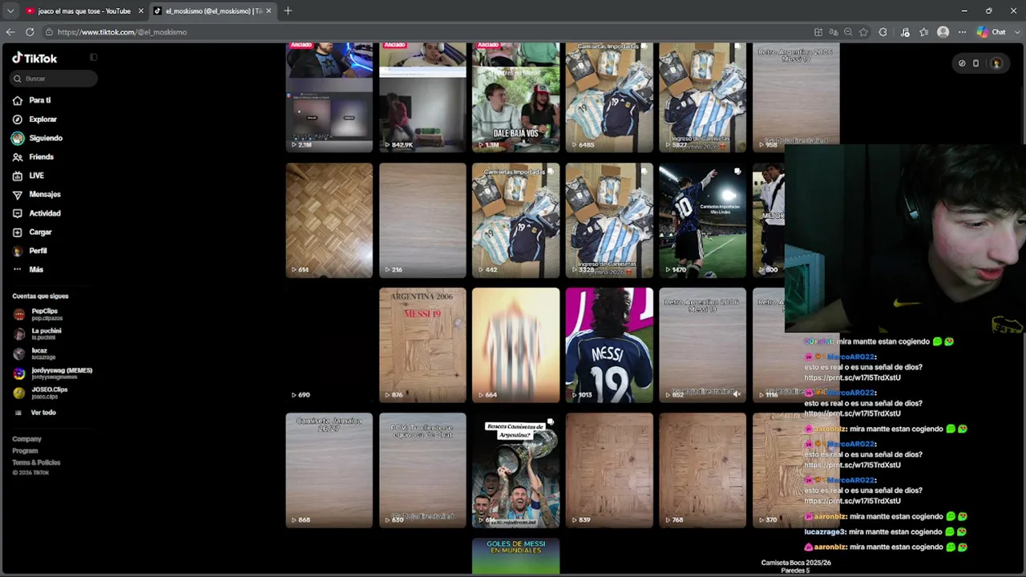The width and height of the screenshot is (1026, 577).
Task: Open the Actividad notifications icon
Action: pyautogui.click(x=18, y=213)
